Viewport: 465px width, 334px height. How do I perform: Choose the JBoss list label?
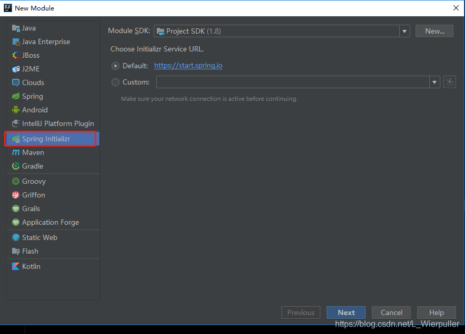[x=31, y=55]
